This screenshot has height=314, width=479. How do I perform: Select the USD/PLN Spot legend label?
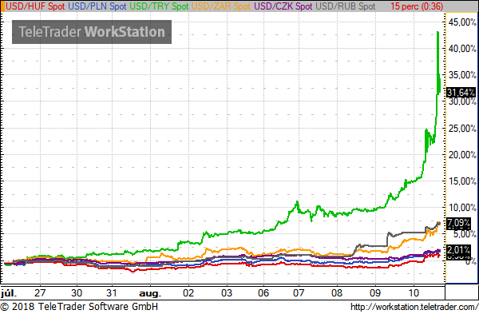pos(97,6)
